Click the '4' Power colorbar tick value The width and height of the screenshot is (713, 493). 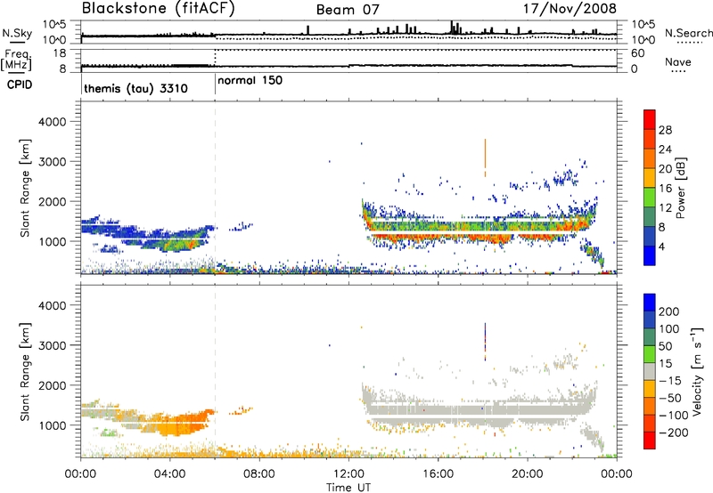point(662,247)
